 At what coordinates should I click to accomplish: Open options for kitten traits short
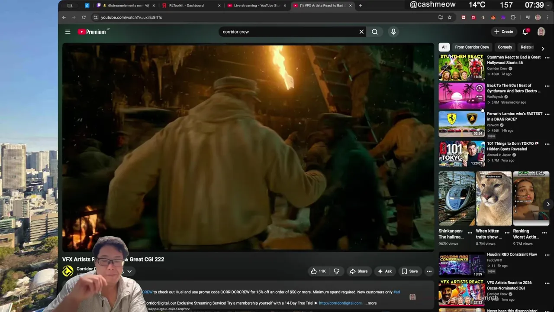507,233
